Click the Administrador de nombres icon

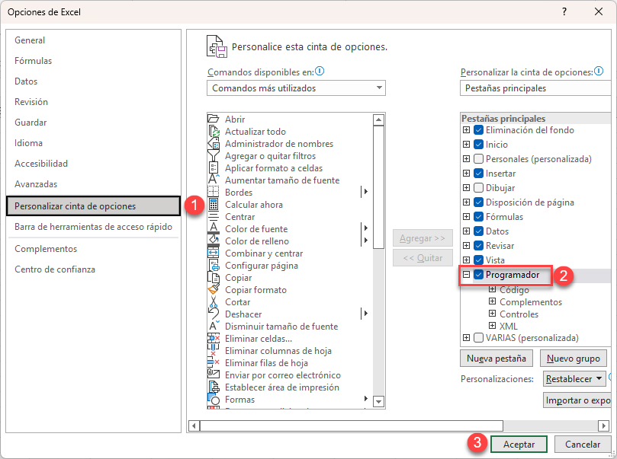[x=214, y=143]
